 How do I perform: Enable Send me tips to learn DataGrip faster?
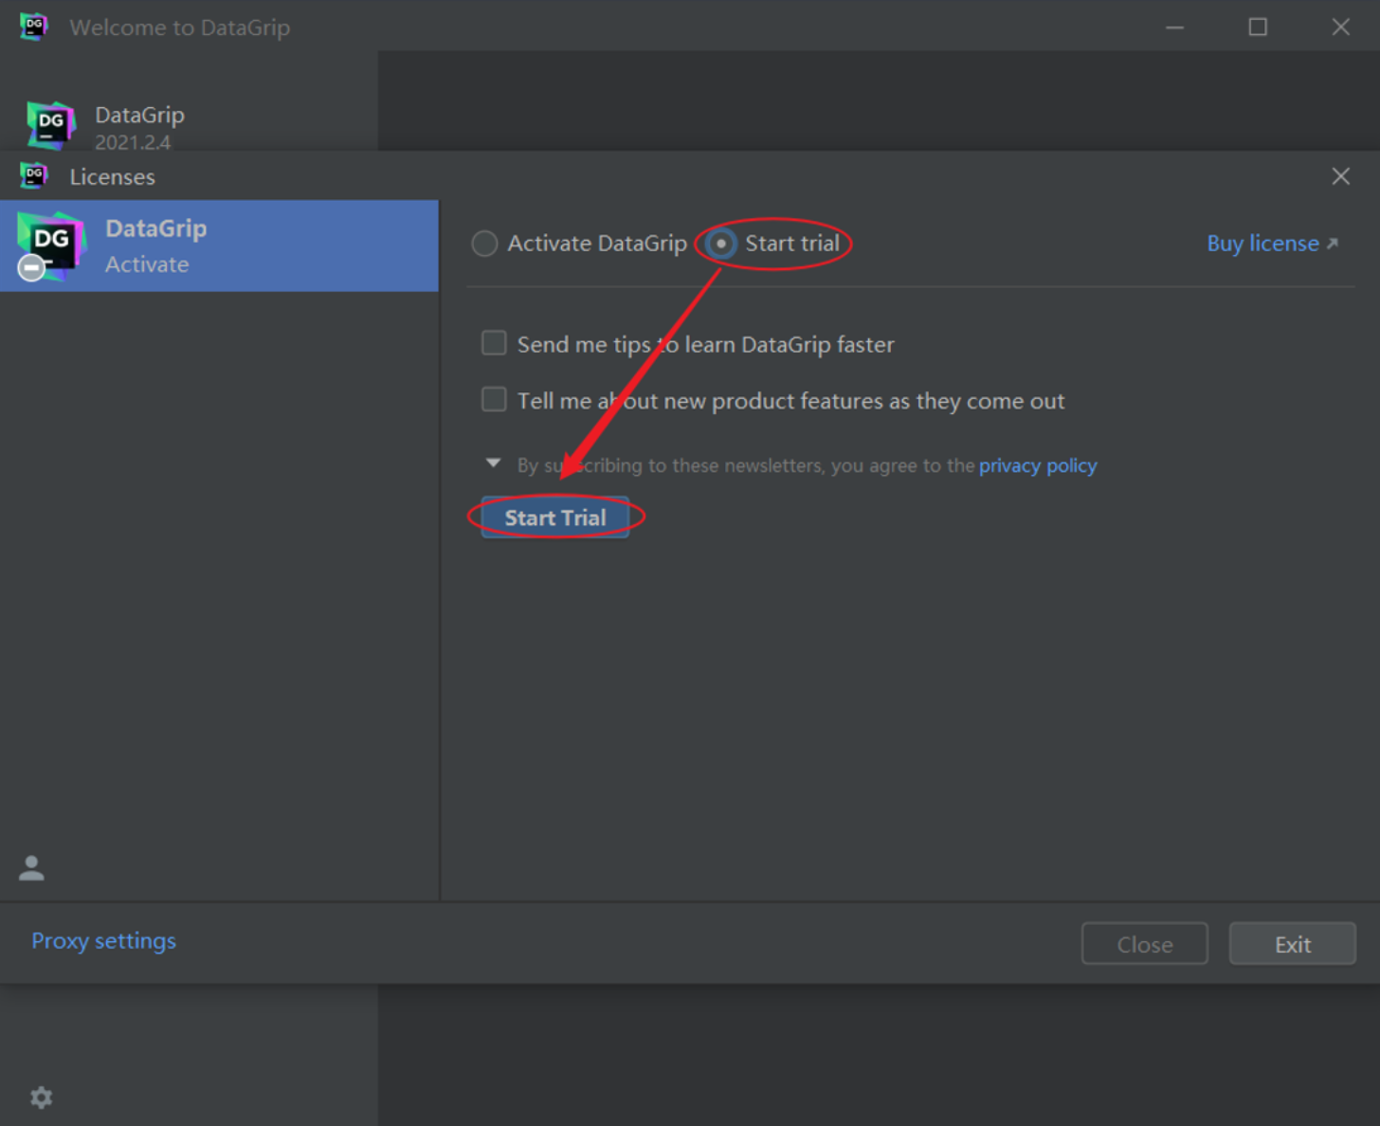(x=494, y=343)
